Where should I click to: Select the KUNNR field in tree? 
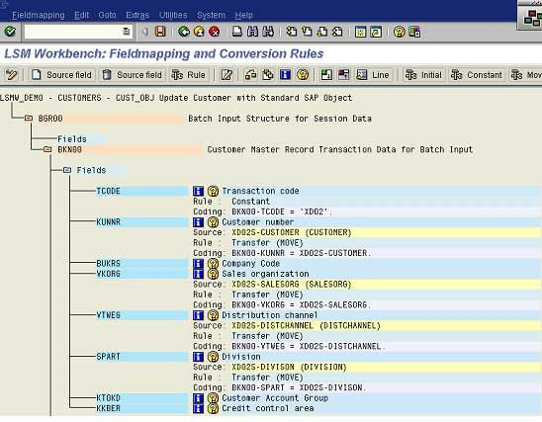point(108,222)
